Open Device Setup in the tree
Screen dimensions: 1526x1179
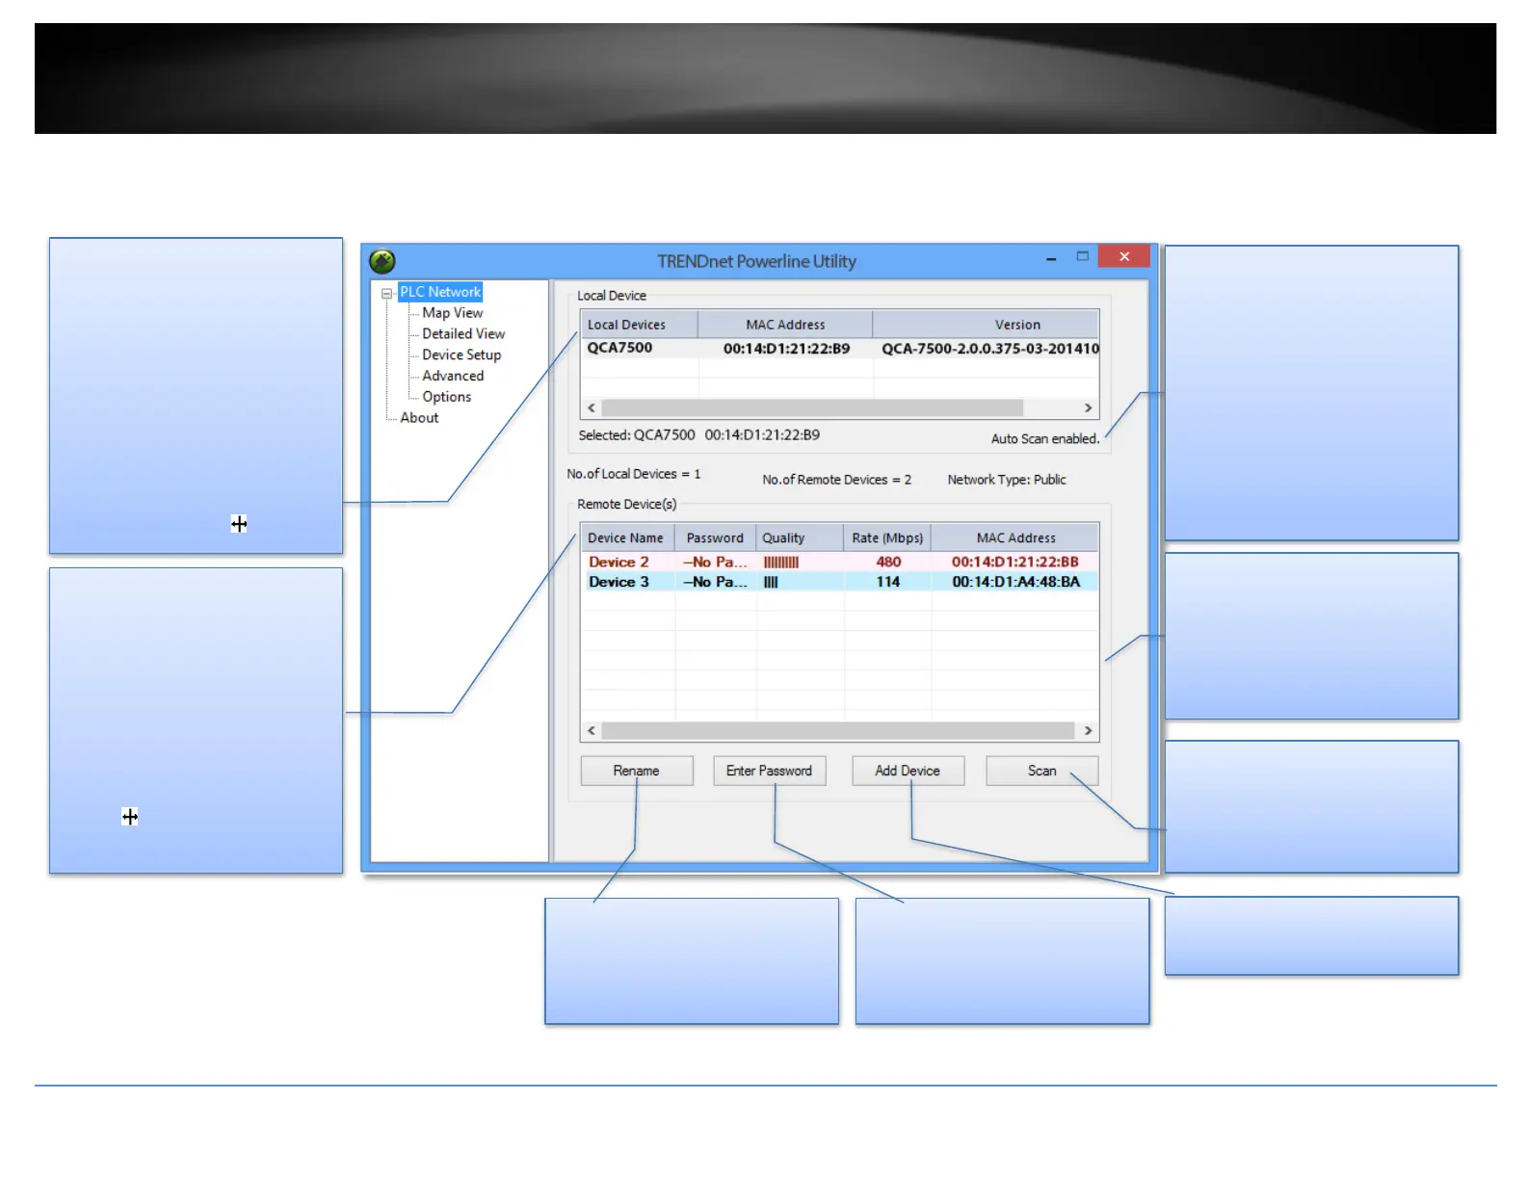click(x=461, y=355)
